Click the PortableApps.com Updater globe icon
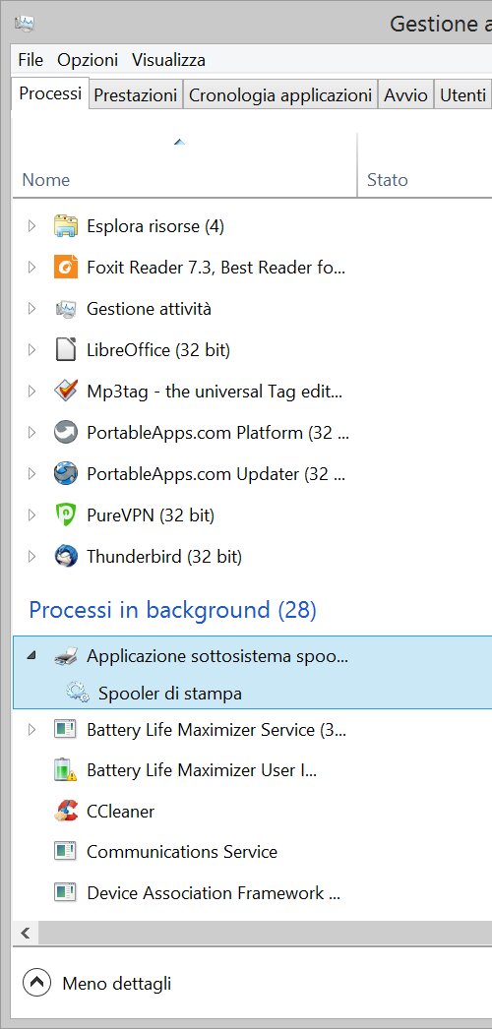 66,474
